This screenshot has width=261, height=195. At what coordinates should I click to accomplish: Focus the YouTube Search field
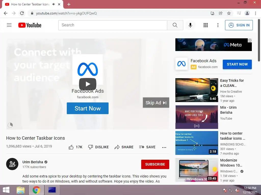click(x=113, y=25)
